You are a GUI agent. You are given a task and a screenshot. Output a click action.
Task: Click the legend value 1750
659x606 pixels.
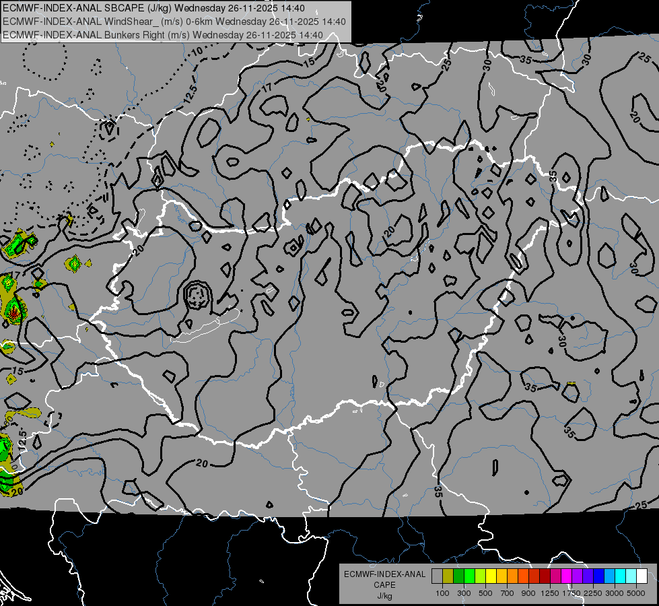571,593
